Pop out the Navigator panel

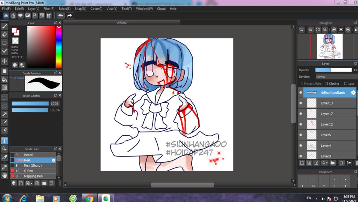(x=356, y=23)
